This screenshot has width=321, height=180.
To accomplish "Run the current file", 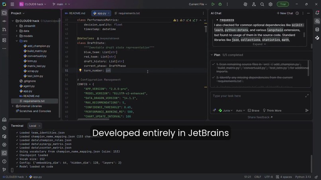I will 213,4.
